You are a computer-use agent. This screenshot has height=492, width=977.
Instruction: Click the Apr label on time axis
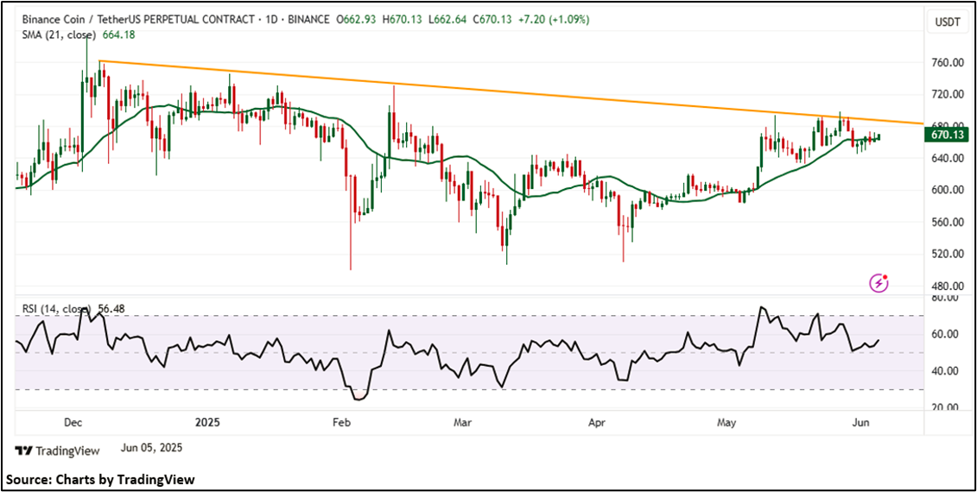point(597,423)
